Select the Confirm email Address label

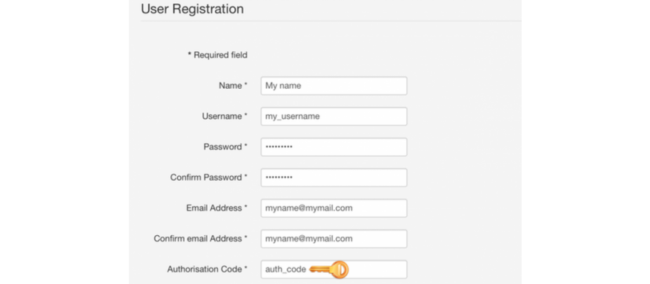[x=198, y=239]
